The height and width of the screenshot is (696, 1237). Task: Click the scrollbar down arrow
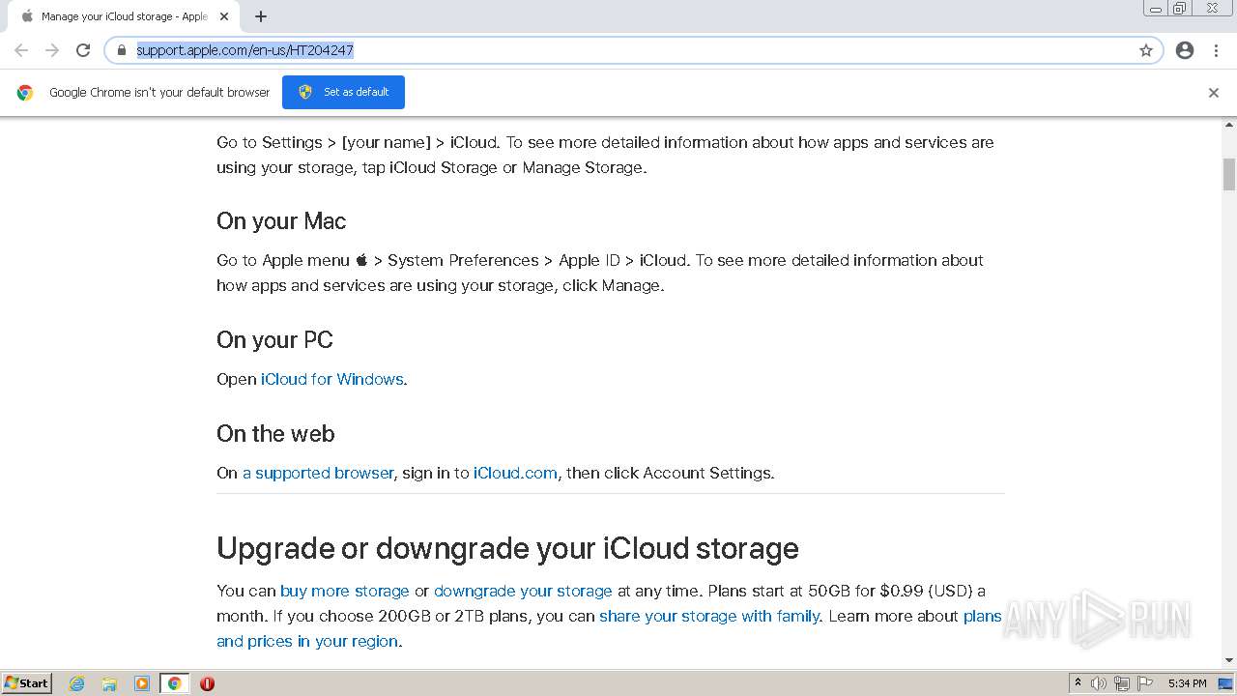coord(1229,660)
